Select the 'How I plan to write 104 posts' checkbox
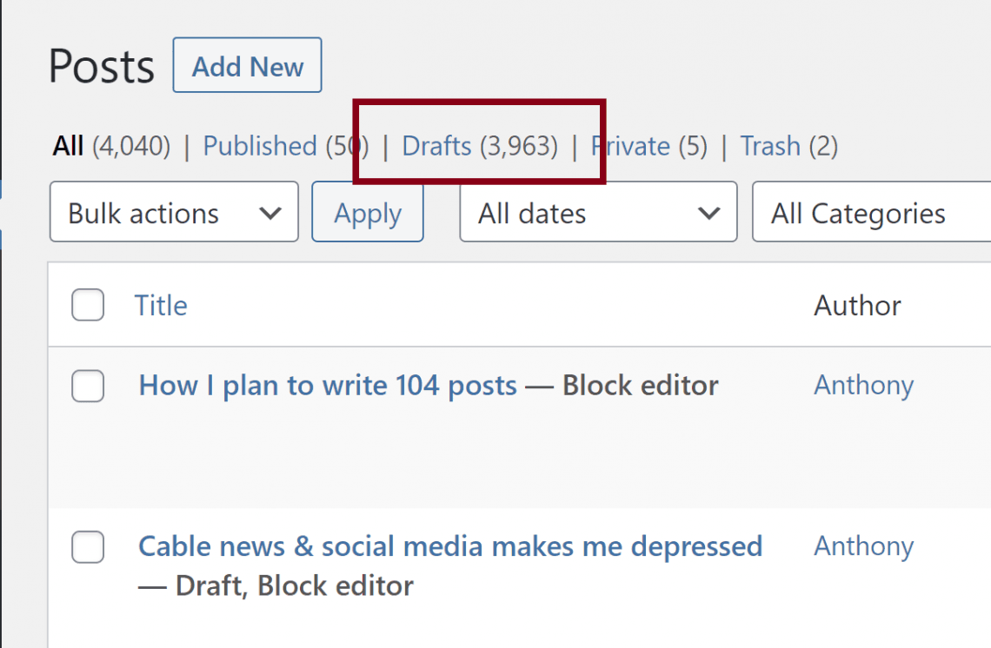 (88, 386)
